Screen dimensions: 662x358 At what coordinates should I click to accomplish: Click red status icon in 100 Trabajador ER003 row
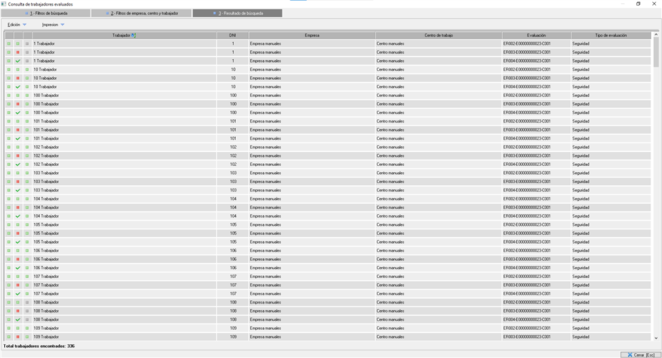coord(18,104)
